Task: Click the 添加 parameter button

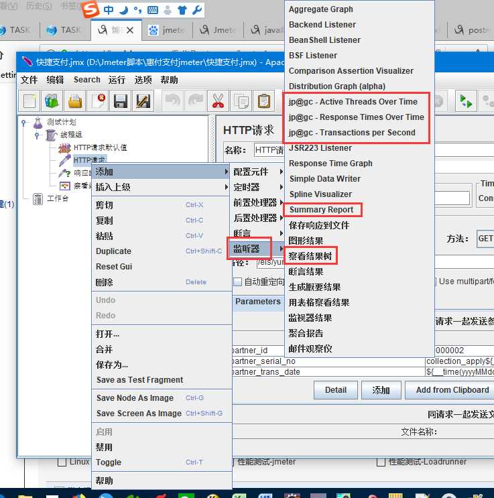Action: click(381, 389)
